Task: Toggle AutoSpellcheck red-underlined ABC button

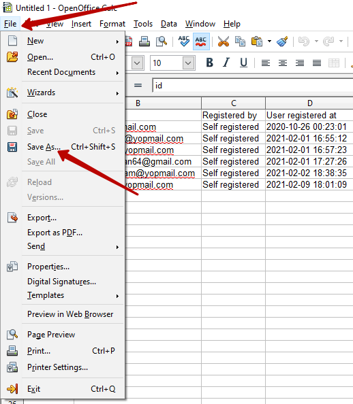Action: point(201,41)
